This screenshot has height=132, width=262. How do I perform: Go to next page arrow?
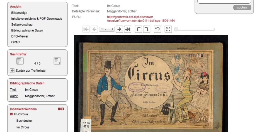[x=119, y=29]
